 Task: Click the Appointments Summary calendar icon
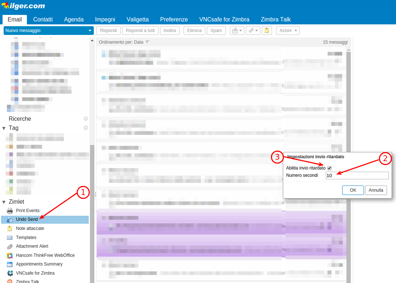10,264
